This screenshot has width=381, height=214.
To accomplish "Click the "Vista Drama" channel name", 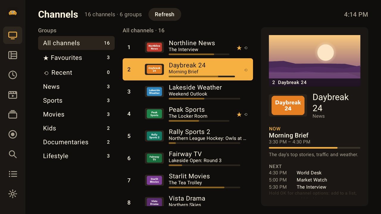I will pyautogui.click(x=187, y=198).
